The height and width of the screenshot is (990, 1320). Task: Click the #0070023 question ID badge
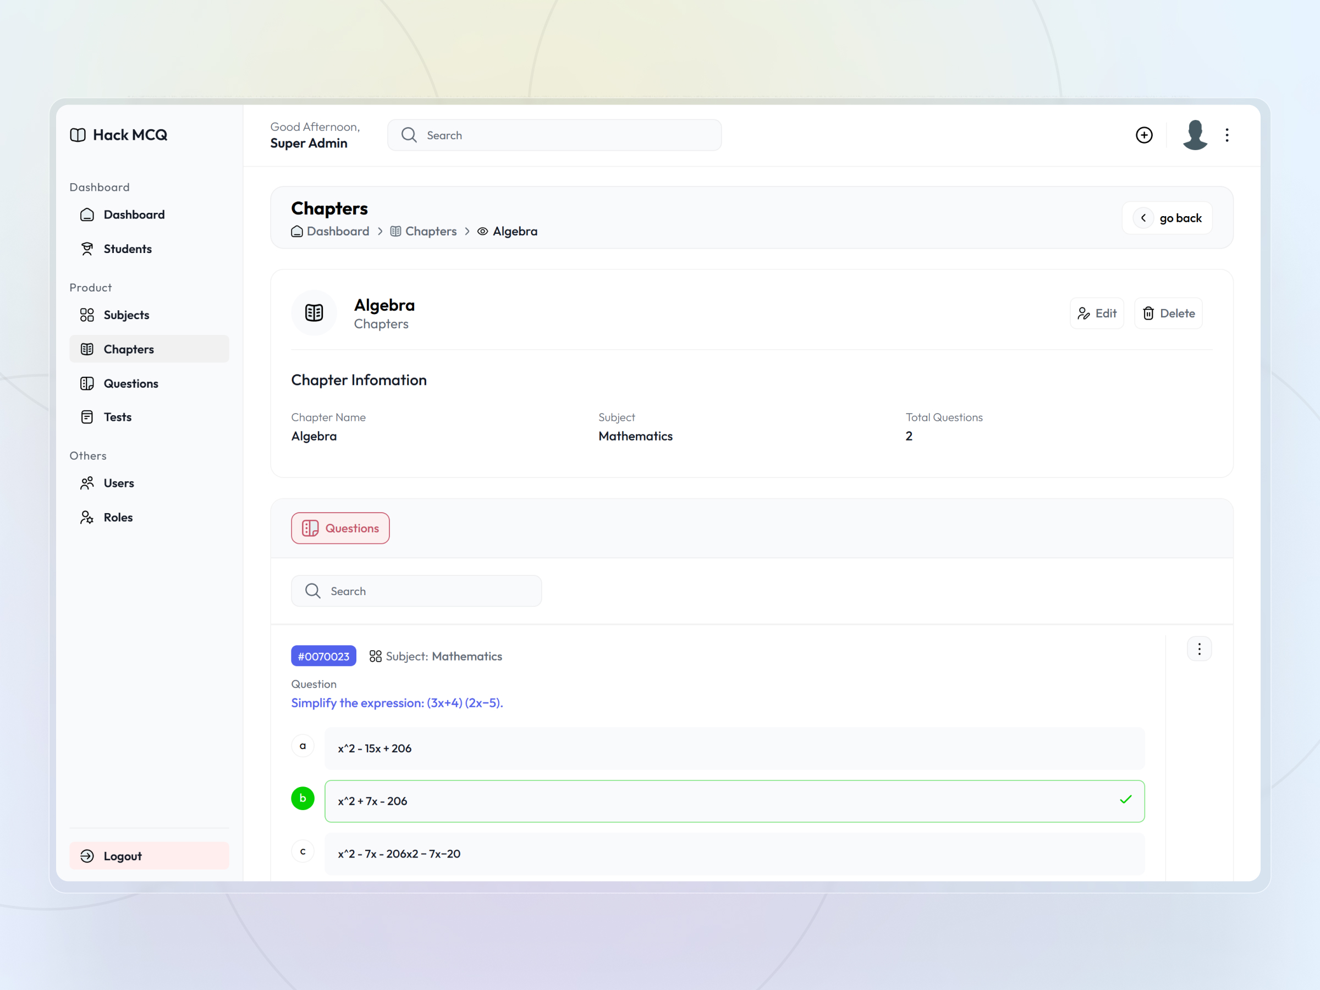323,655
